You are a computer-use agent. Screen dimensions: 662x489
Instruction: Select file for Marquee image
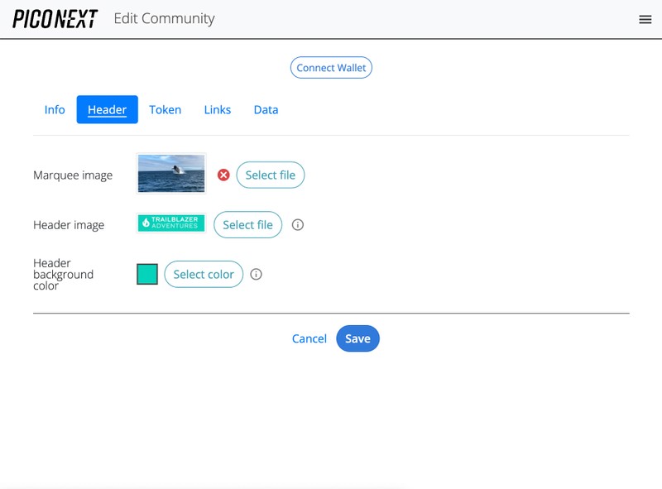(271, 175)
